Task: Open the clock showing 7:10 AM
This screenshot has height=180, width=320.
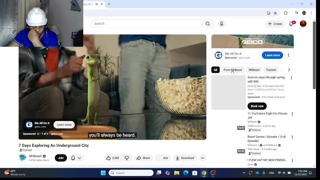Action: 300,173
